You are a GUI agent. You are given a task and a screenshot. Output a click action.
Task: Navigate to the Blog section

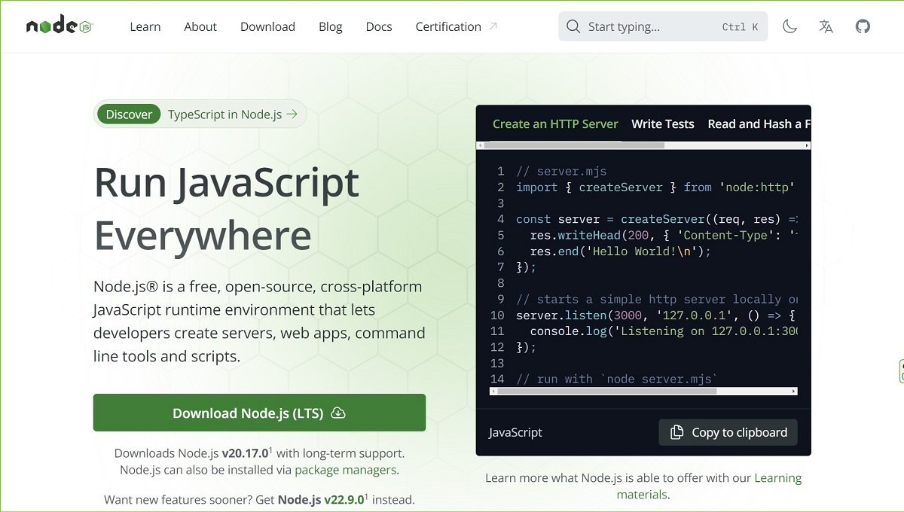[330, 26]
